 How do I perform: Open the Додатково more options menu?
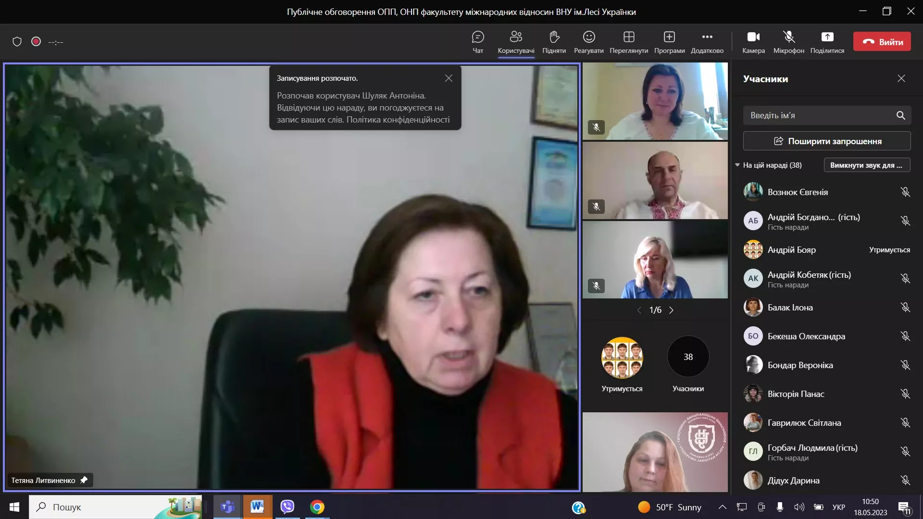click(707, 37)
